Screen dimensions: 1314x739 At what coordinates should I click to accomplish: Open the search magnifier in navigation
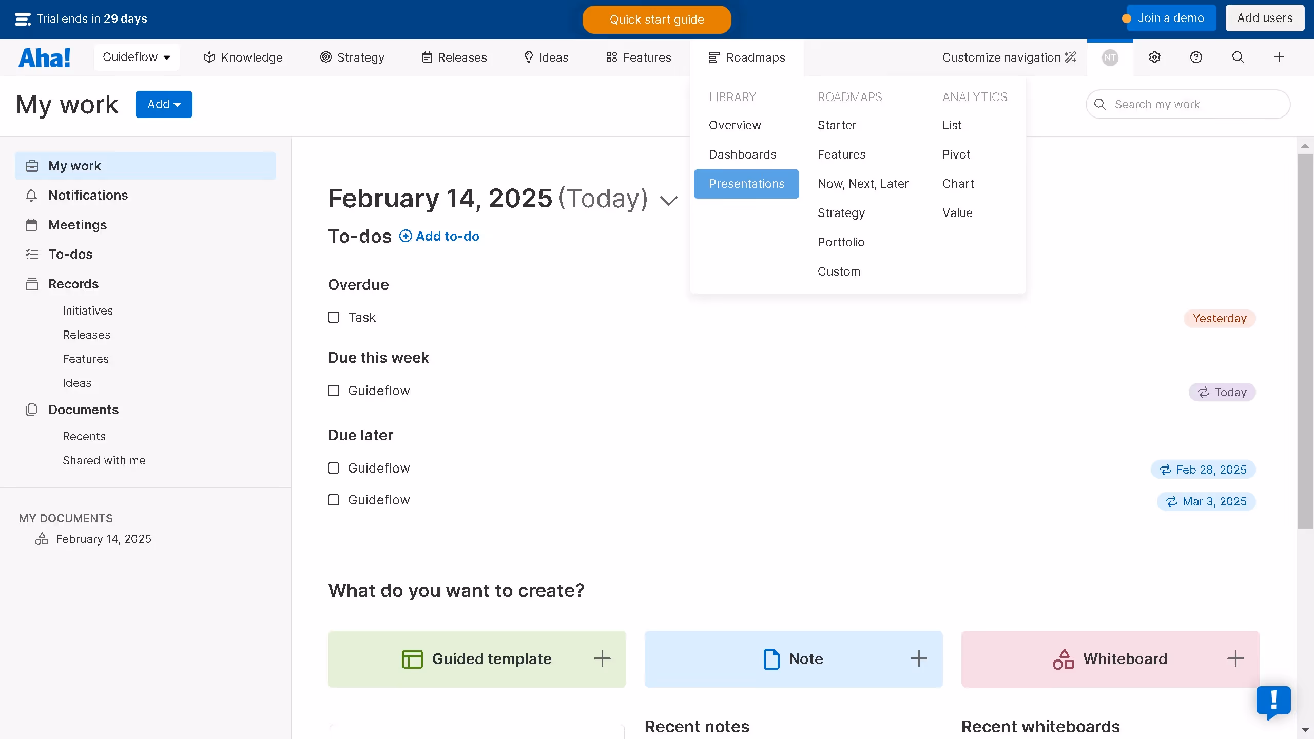click(x=1238, y=57)
